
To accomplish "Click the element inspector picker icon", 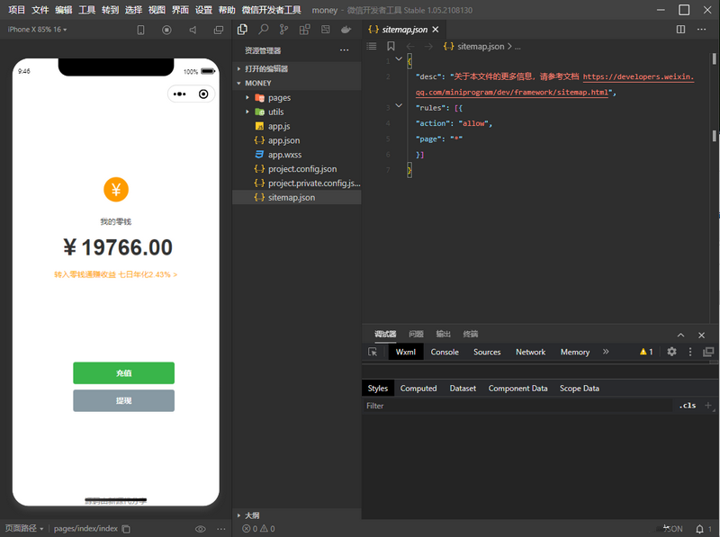I will click(373, 352).
